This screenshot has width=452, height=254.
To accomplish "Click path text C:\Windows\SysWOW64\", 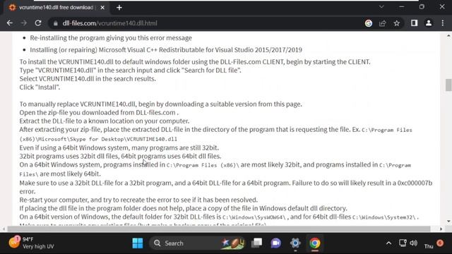I will 254,217.
